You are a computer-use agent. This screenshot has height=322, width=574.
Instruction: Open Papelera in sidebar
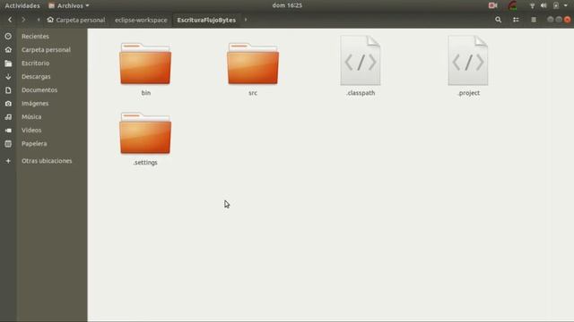pyautogui.click(x=34, y=144)
